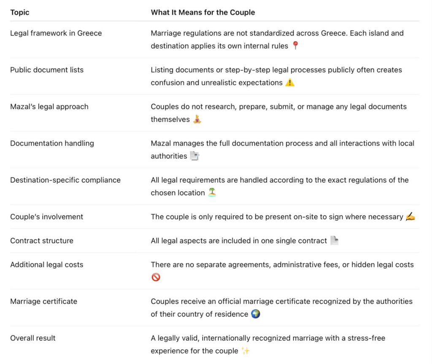Select the 'Overall result' row label
Image resolution: width=432 pixels, height=364 pixels.
pyautogui.click(x=33, y=338)
